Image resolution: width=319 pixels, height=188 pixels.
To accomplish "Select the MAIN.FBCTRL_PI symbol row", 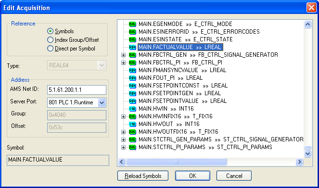I will [180, 63].
